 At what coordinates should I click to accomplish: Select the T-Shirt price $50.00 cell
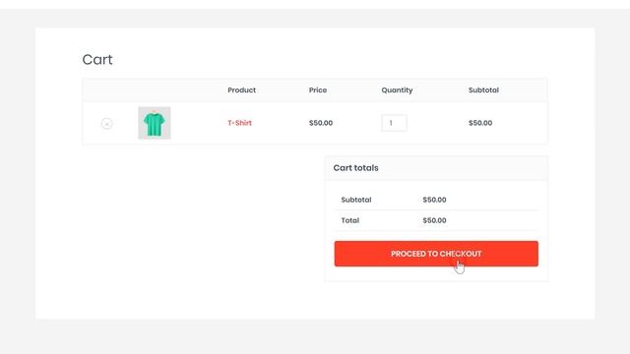pyautogui.click(x=321, y=123)
